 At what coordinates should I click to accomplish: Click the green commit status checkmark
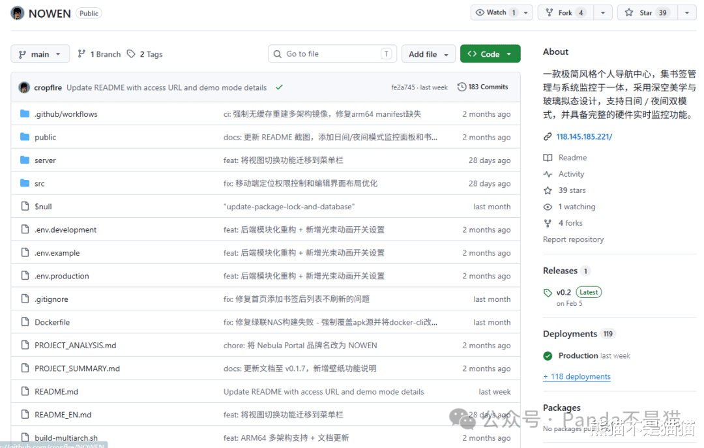279,87
